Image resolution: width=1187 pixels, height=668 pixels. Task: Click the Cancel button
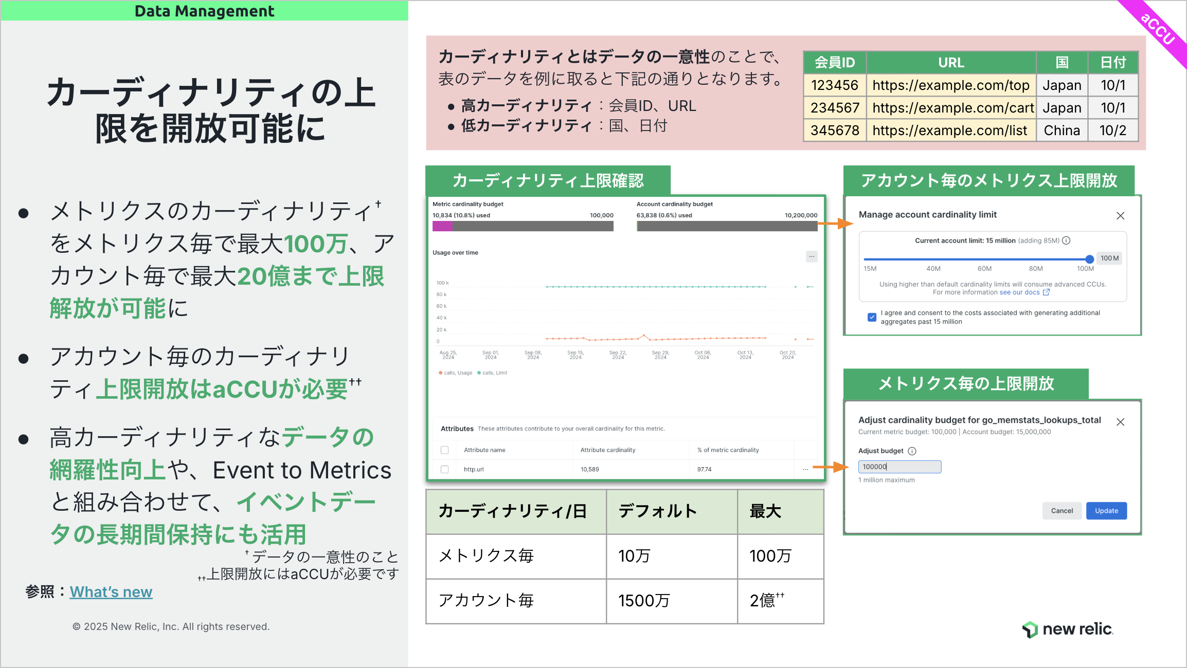[1062, 511]
